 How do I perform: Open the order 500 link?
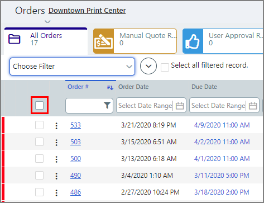75,159
